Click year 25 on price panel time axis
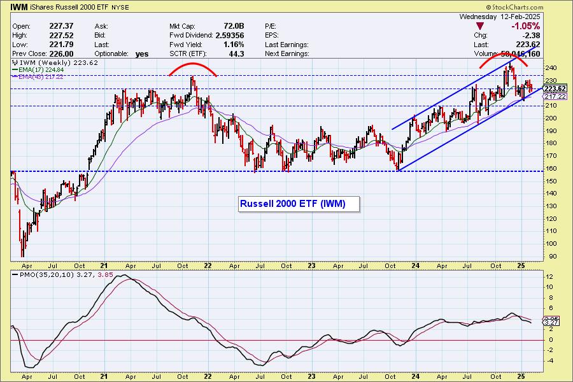This screenshot has width=573, height=382. coord(521,265)
